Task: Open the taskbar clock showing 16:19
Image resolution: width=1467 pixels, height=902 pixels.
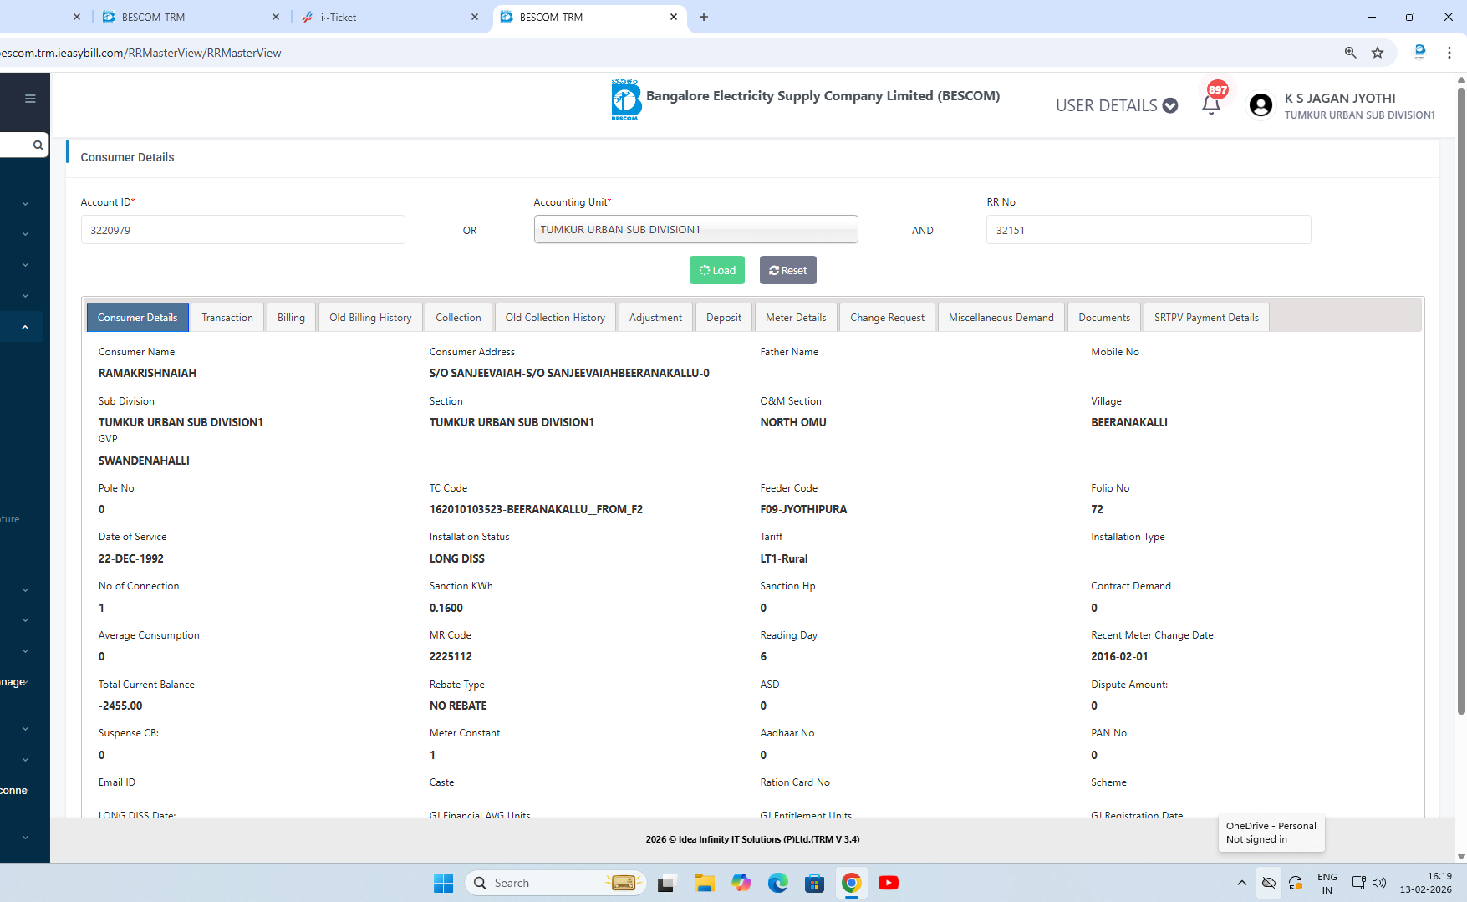Action: [x=1426, y=883]
